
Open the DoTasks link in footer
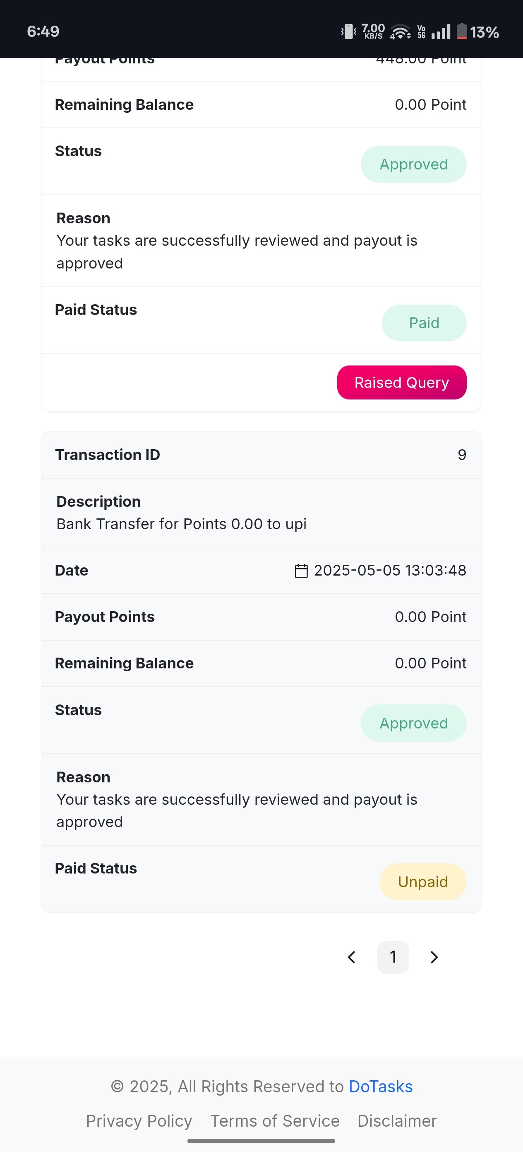point(381,1086)
